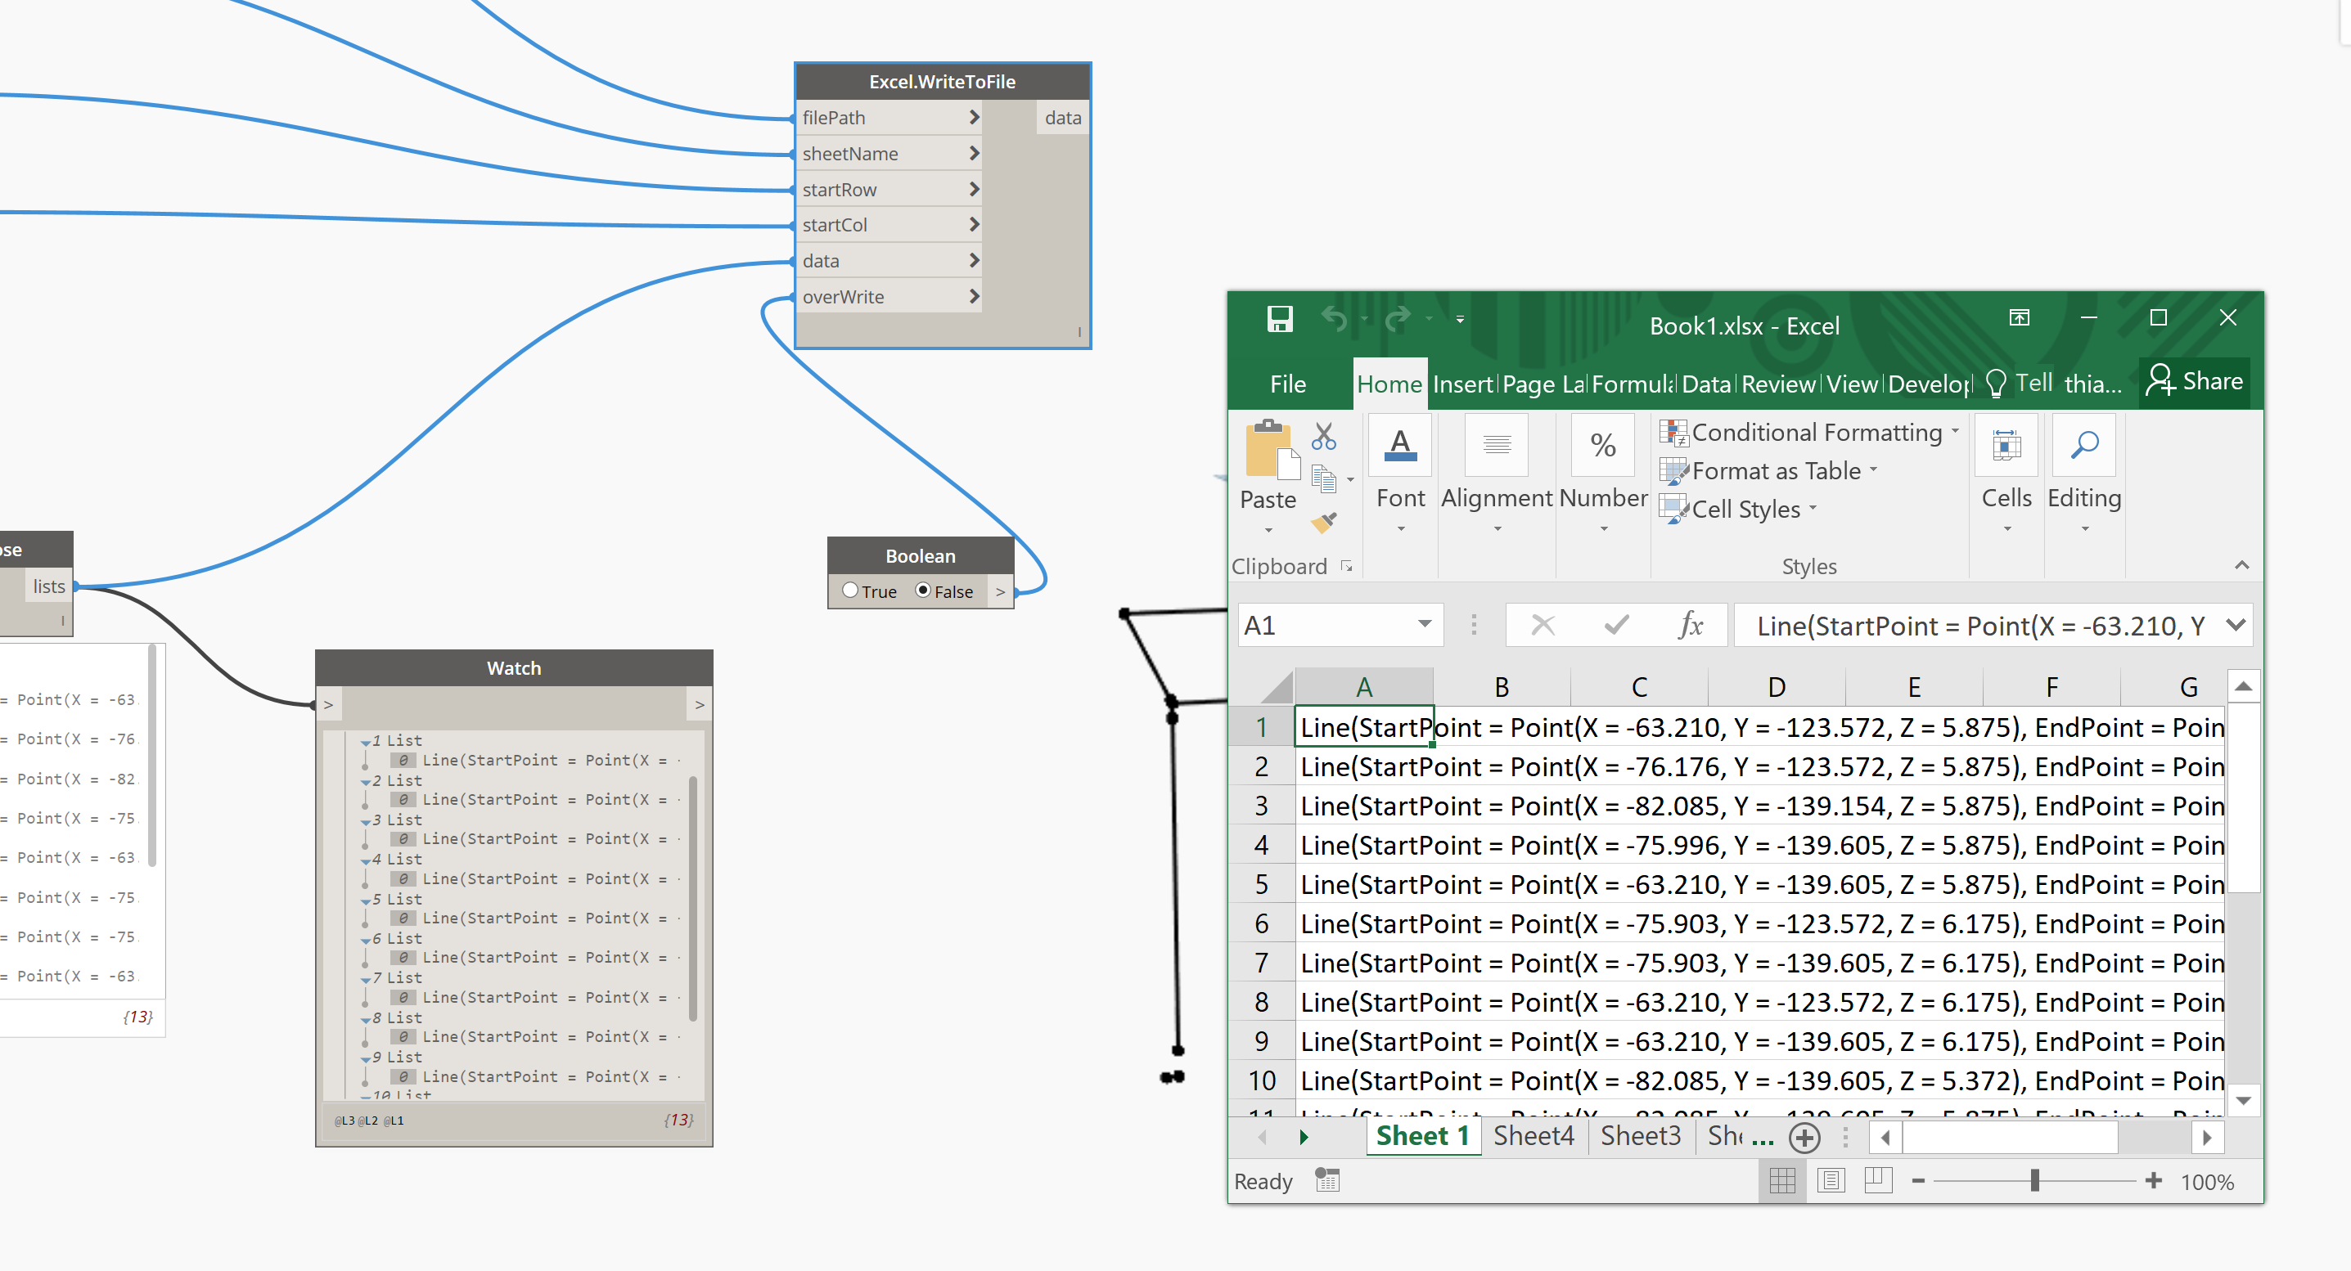The width and height of the screenshot is (2351, 1271).
Task: Click the formula bar input field
Action: coord(1980,626)
